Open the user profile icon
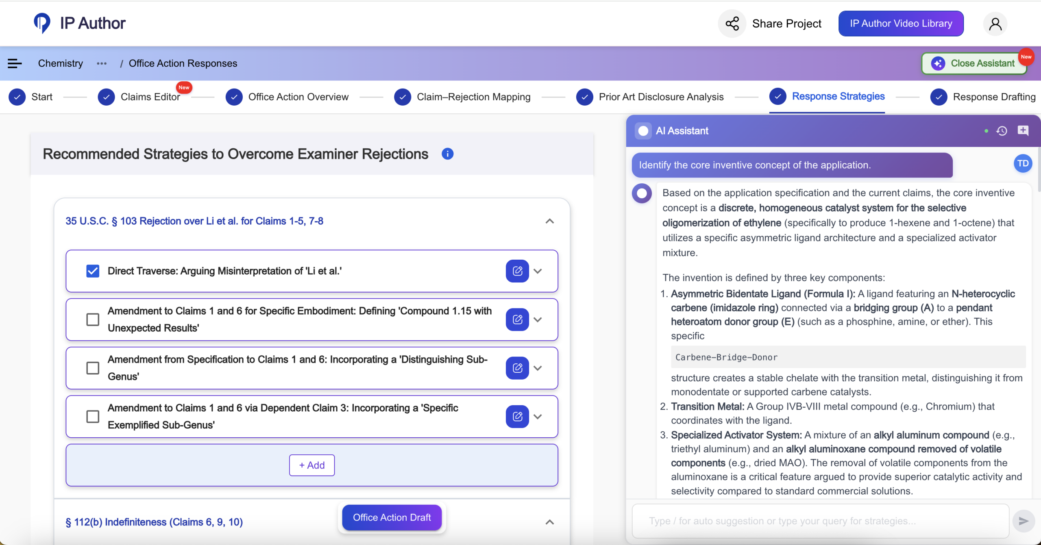The height and width of the screenshot is (545, 1041). pyautogui.click(x=995, y=24)
